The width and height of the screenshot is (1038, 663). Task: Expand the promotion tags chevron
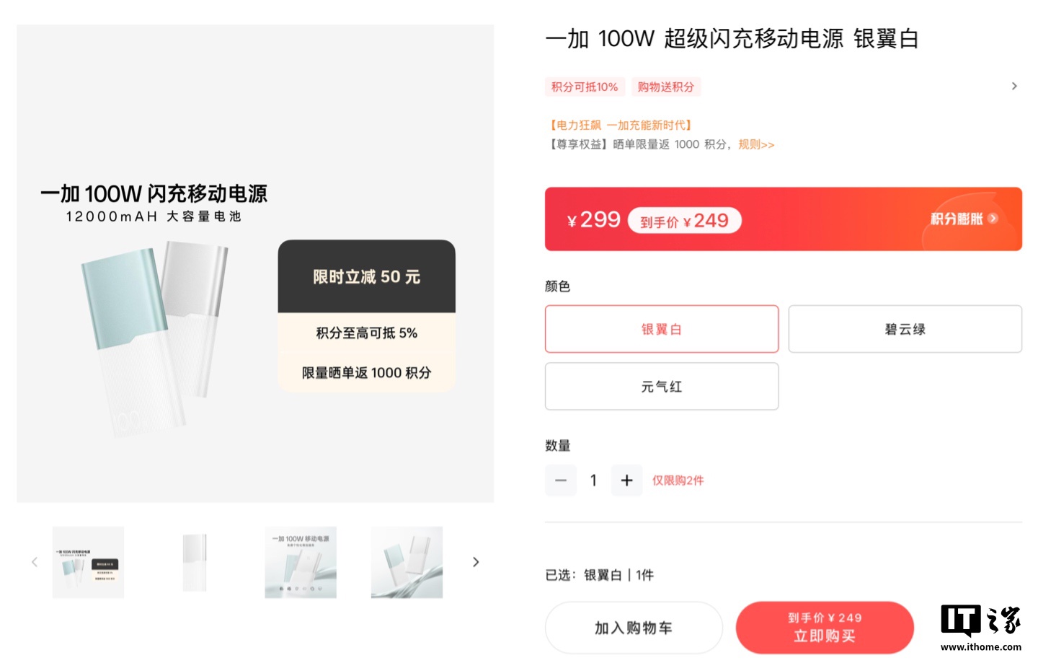pyautogui.click(x=1014, y=87)
